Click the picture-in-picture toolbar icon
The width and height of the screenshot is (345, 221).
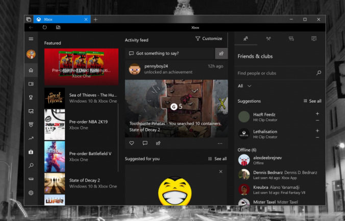58,28
